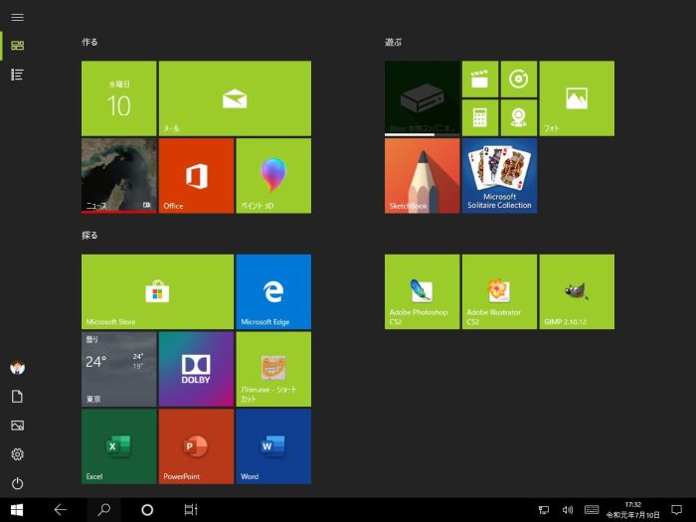Open the Movies & TV clapperboard tile
Viewport: 696px width, 522px height.
click(480, 79)
